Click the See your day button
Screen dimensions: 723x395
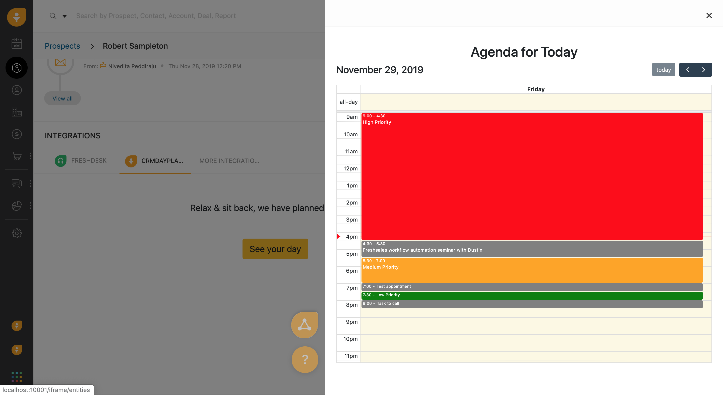(x=275, y=249)
